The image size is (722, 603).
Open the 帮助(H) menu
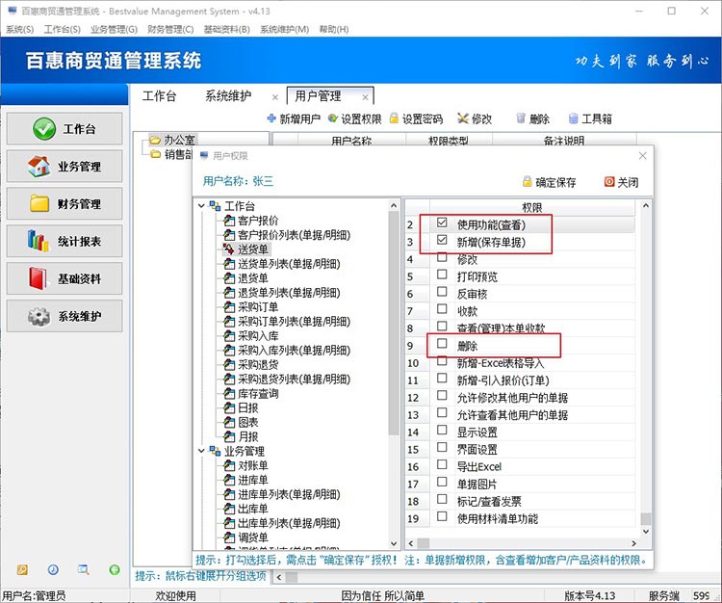(334, 30)
